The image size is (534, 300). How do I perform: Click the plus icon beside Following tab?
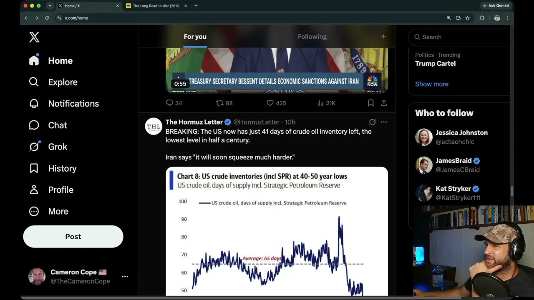click(383, 37)
